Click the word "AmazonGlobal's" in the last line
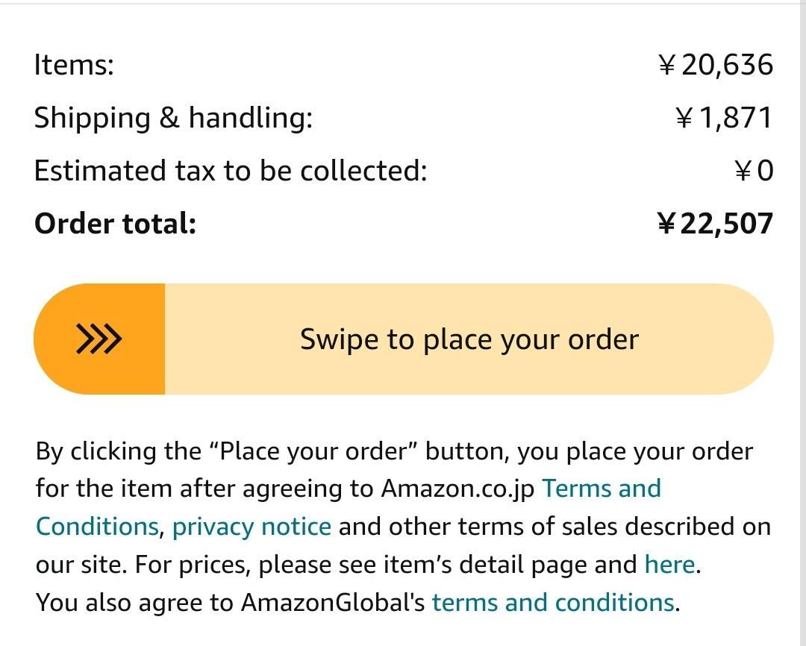Image resolution: width=806 pixels, height=646 pixels. click(332, 602)
